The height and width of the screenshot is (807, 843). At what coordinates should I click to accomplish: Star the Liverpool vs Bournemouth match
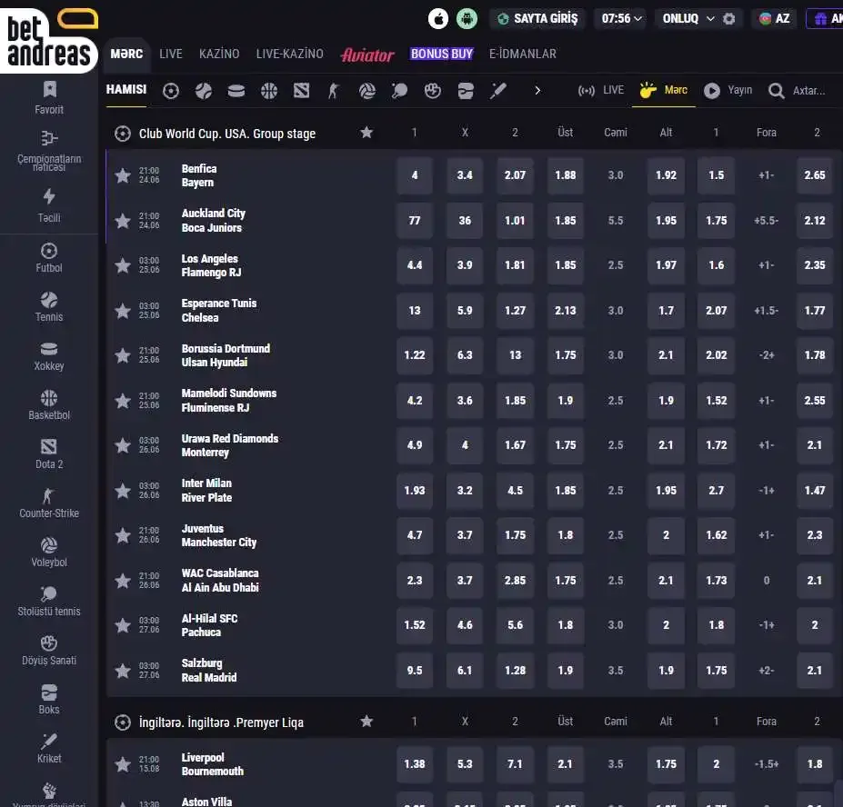click(x=123, y=764)
